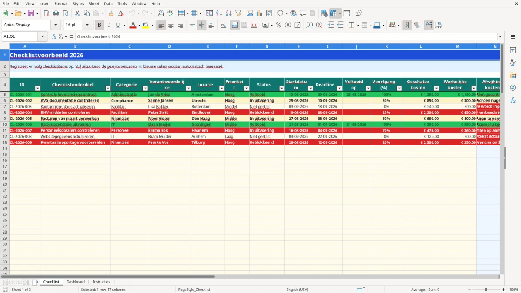
Task: Click the Sort Ascending icon
Action: click(219, 13)
